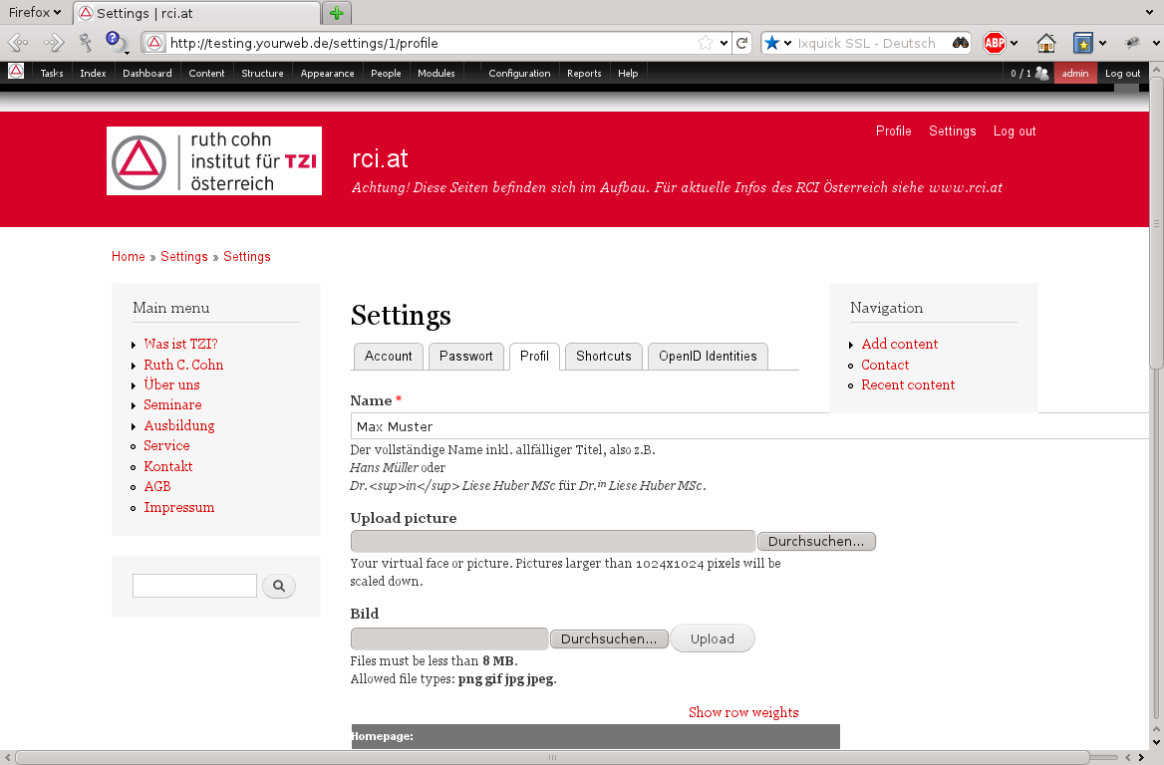This screenshot has width=1164, height=765.
Task: Reload the page with the refresh icon
Action: 741,43
